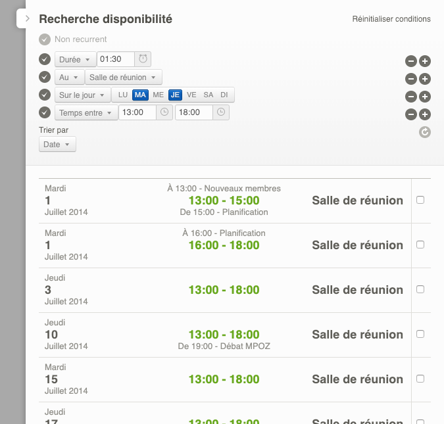This screenshot has height=424, width=444.
Task: Toggle the VE weekday button
Action: (191, 95)
